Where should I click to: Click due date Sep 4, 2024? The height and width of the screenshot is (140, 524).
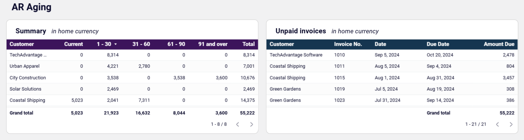[x=439, y=66]
